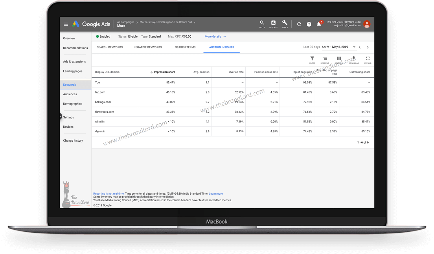Image resolution: width=434 pixels, height=254 pixels.
Task: Click the Filter funnel icon
Action: pos(312,60)
